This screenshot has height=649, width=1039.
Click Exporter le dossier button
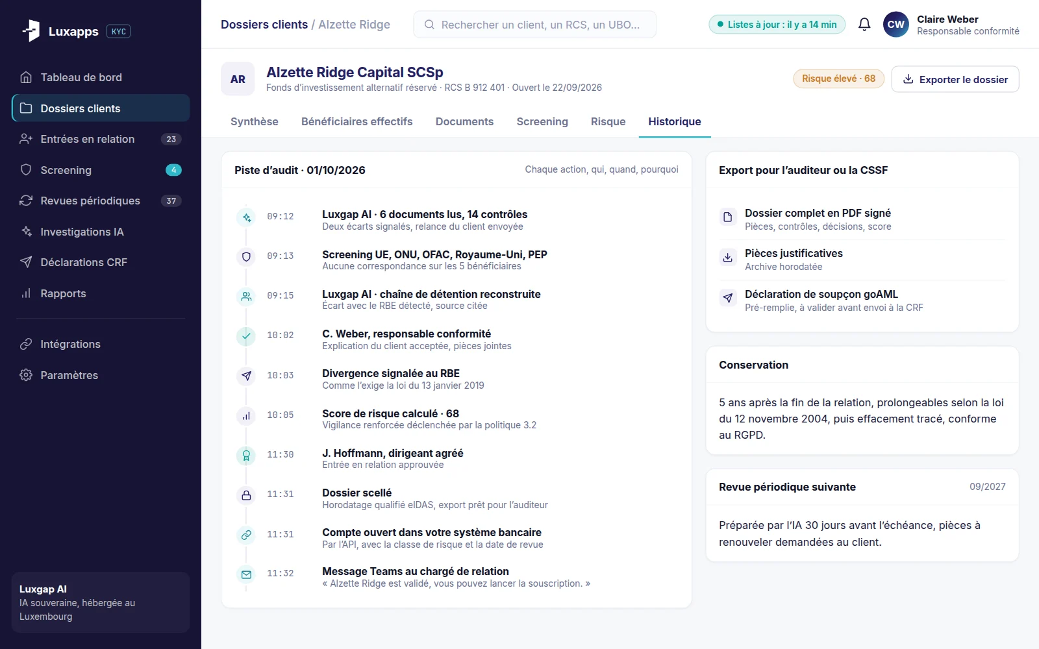pyautogui.click(x=955, y=79)
